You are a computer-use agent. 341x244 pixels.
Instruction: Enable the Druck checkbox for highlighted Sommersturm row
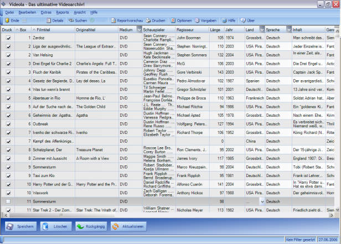click(8, 201)
